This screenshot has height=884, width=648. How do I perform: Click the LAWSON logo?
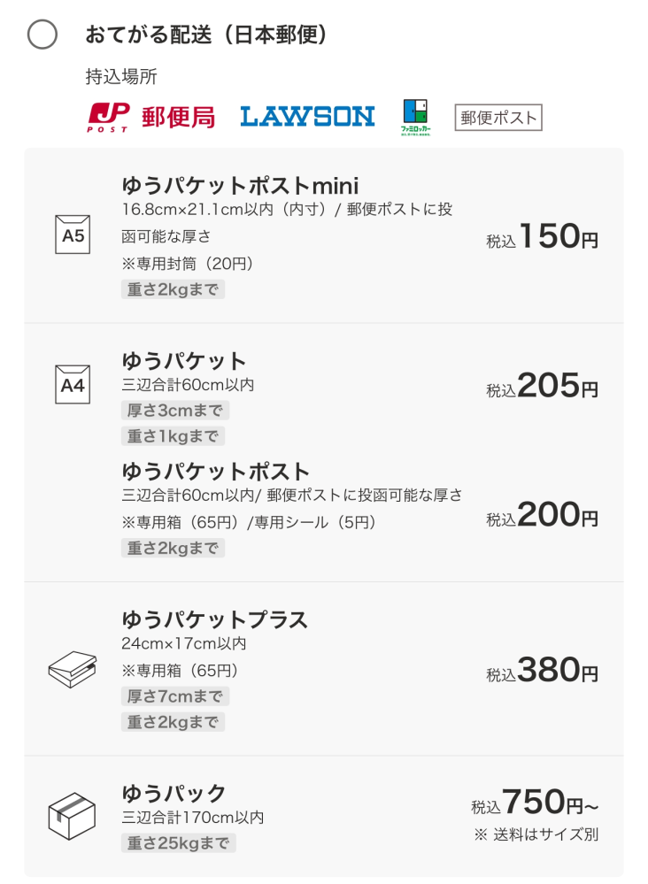(x=307, y=117)
